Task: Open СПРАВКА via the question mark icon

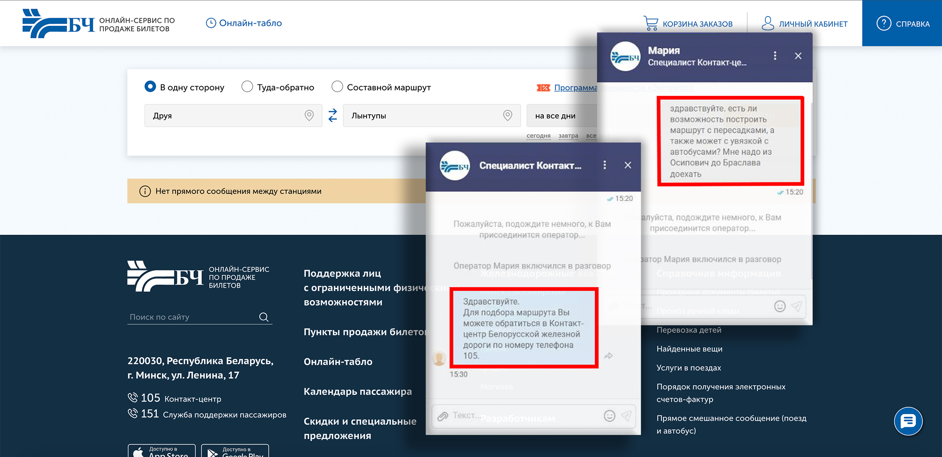Action: (x=883, y=23)
